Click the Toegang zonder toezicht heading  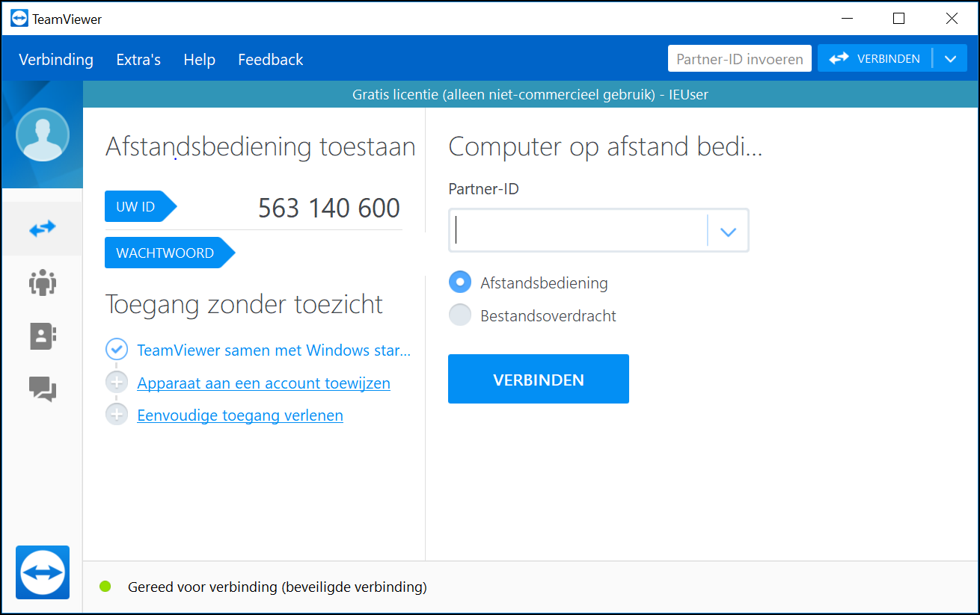(x=244, y=304)
